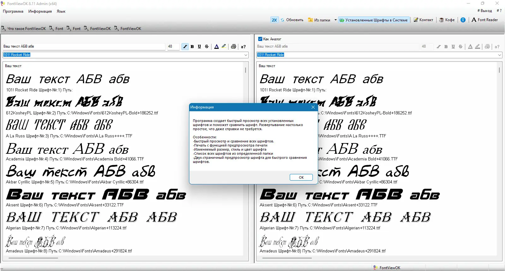505x271 pixels.
Task: Pick the right pane font color
Action: click(x=470, y=47)
